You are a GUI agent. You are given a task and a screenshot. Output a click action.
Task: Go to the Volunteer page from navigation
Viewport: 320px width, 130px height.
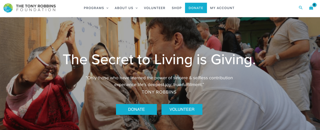pos(155,8)
